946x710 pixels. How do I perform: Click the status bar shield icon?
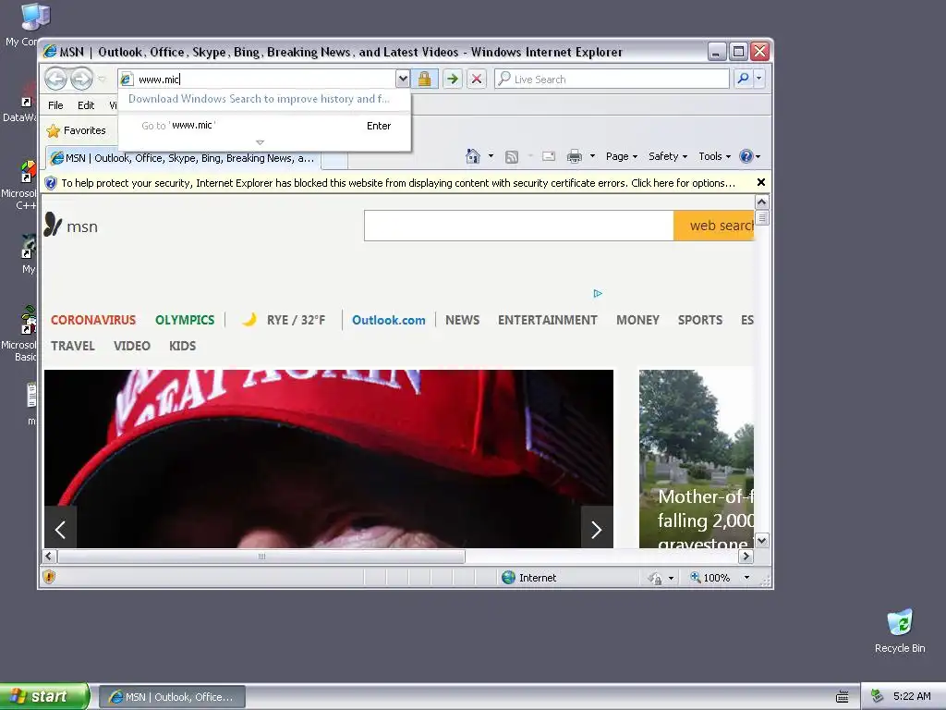[50, 577]
